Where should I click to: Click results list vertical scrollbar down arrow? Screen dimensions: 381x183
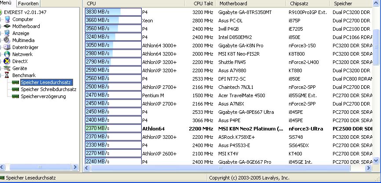click(376, 160)
